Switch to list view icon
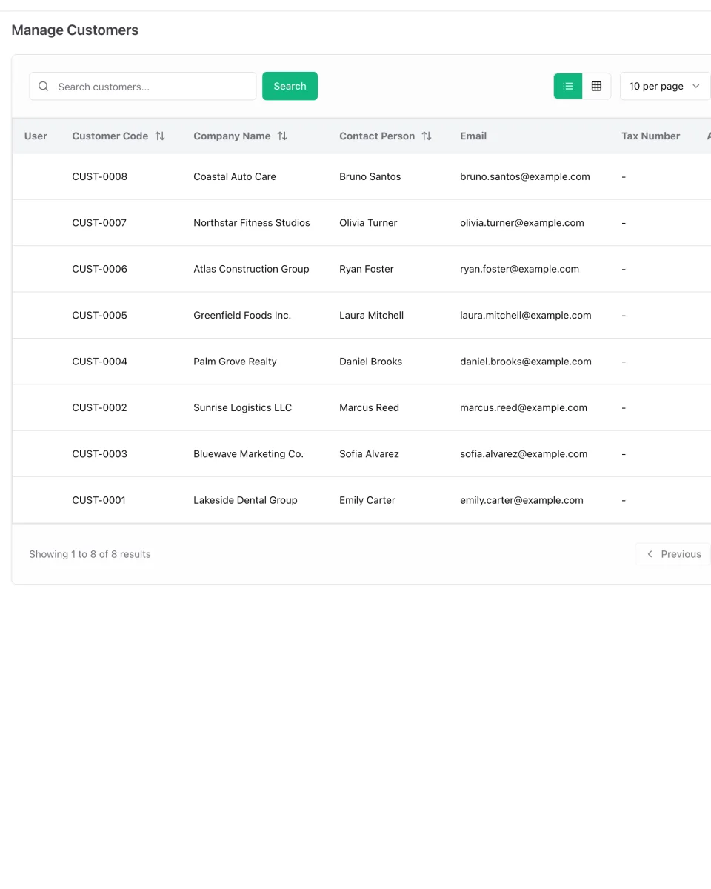711x889 pixels. tap(568, 86)
